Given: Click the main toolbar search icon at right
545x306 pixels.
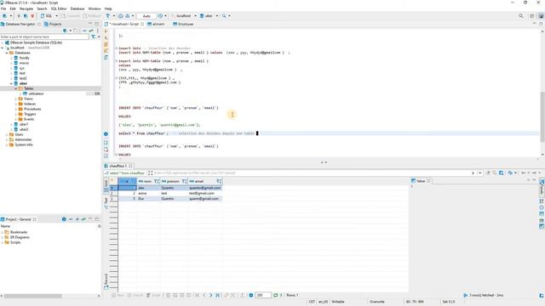Looking at the screenshot, I should click(x=520, y=16).
